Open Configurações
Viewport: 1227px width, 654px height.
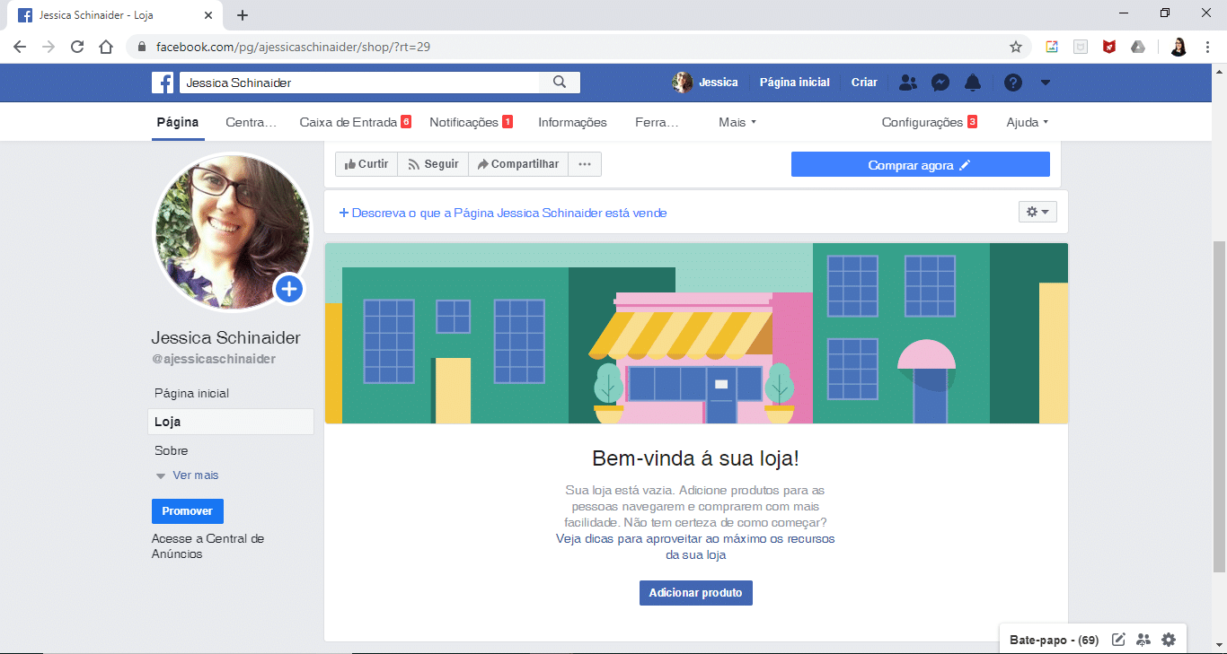tap(929, 122)
